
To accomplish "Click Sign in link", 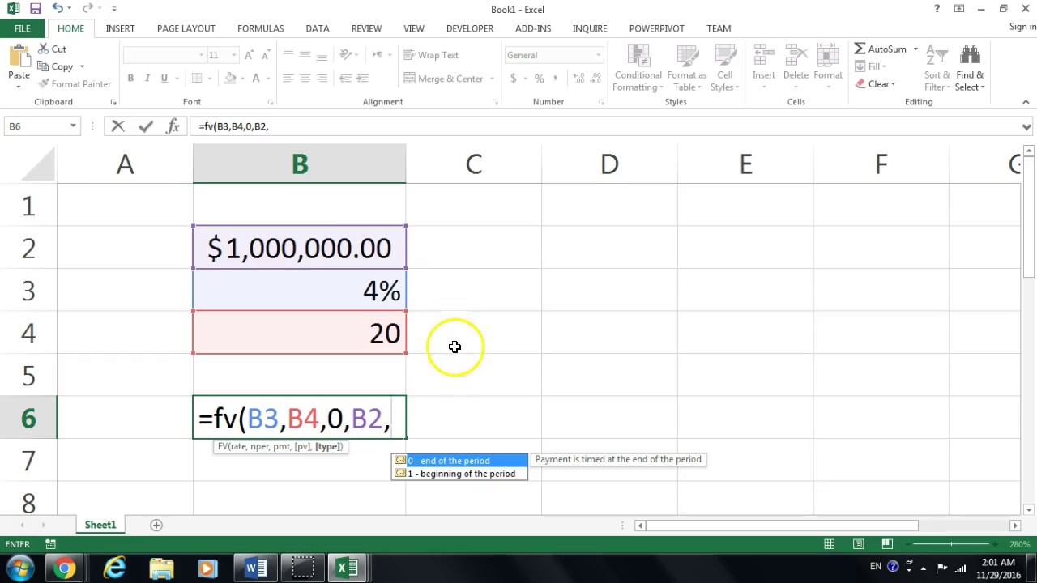I will [1022, 27].
